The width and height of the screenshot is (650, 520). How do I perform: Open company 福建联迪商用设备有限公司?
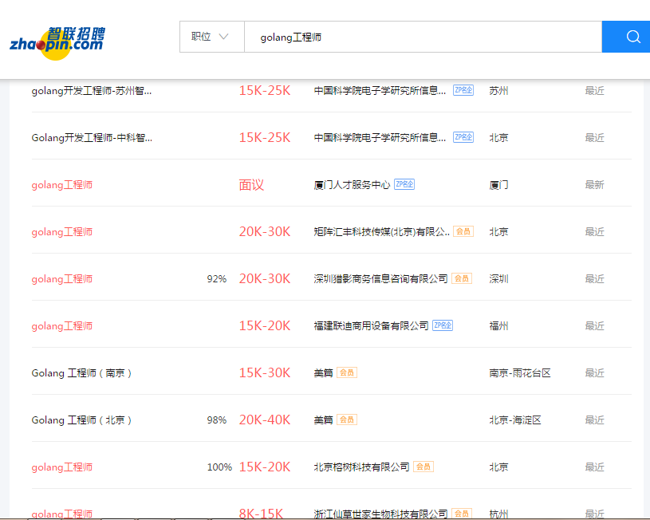pos(371,326)
